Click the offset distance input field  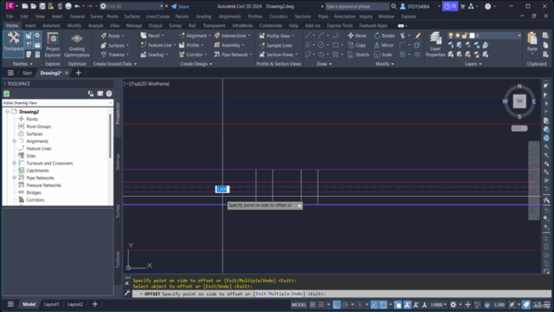pos(222,189)
